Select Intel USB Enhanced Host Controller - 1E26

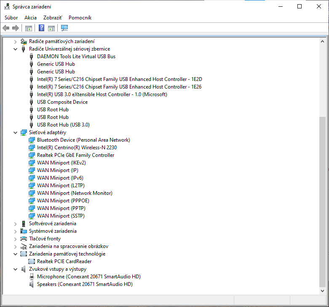coord(119,87)
